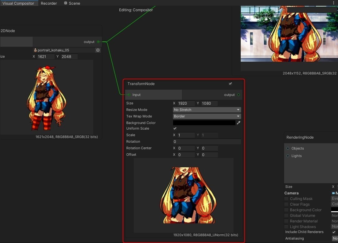Pick Background Color with the eyedropper
Image resolution: width=338 pixels, height=243 pixels.
239,123
